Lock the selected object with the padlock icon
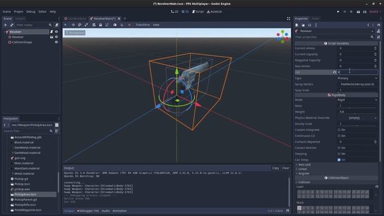 100,25
